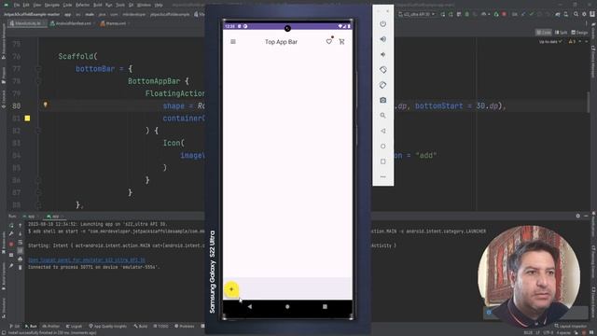Switch to the themes.xml editor tab
The height and width of the screenshot is (336, 597).
coord(114,23)
